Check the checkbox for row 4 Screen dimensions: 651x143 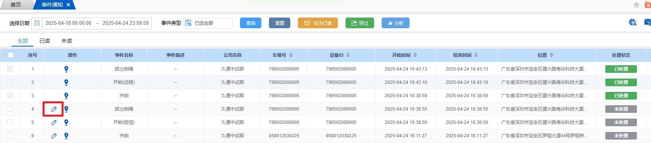click(10, 109)
